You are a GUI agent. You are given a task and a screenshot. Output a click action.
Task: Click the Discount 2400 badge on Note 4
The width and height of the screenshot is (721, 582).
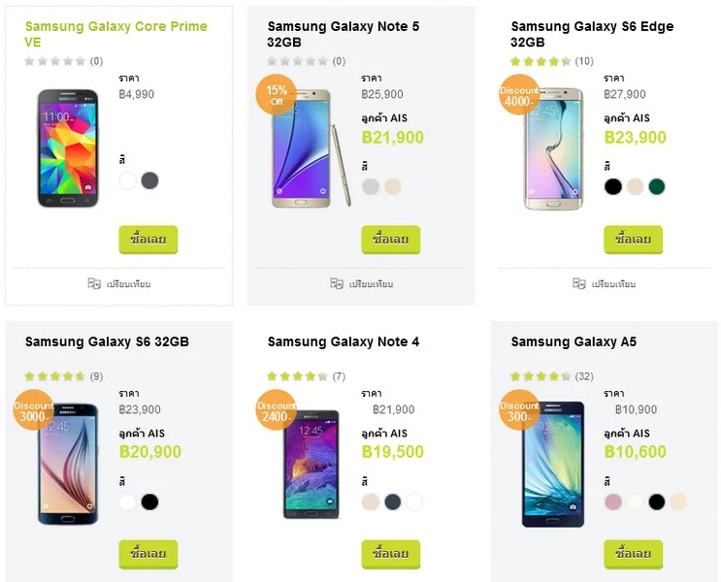[x=277, y=410]
